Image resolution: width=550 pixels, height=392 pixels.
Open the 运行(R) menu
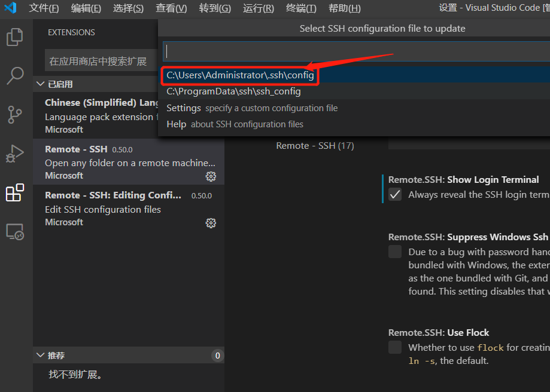tap(259, 8)
